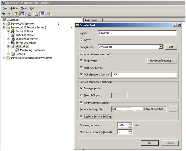Click the Create Task toolbar icon
The image size is (186, 151).
pyautogui.click(x=49, y=14)
